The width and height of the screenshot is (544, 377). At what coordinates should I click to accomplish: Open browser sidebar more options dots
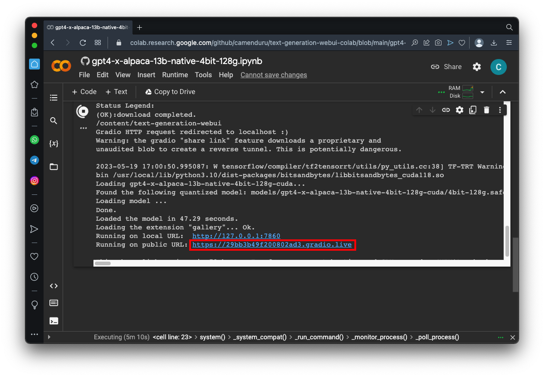coord(34,334)
